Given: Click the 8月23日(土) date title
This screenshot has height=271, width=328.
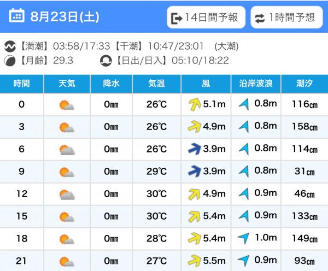Looking at the screenshot, I should 65,17.
